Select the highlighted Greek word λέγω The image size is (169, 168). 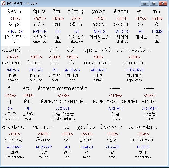pos(14,11)
